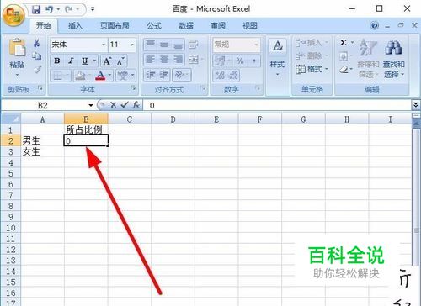Screen dimensions: 421x306
Task: Switch to the 插入 tab
Action: 75,26
